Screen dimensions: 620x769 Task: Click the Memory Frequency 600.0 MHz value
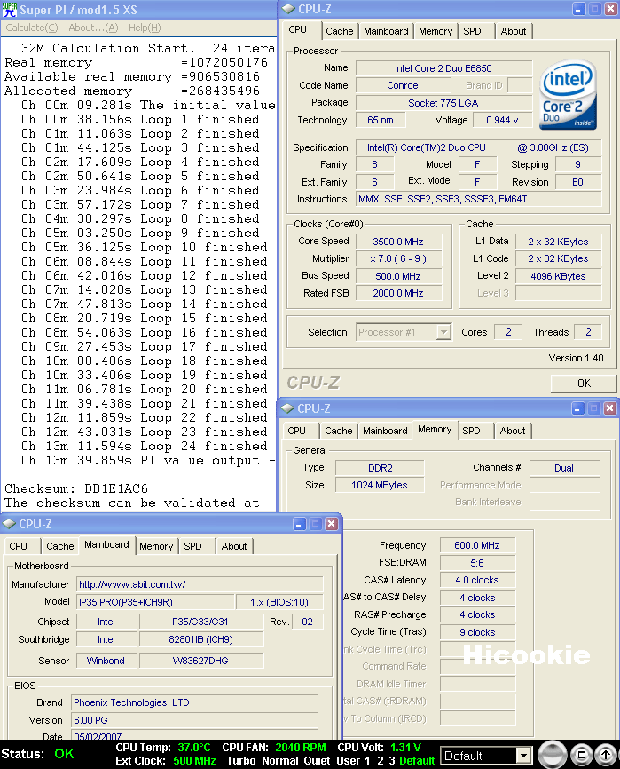477,545
